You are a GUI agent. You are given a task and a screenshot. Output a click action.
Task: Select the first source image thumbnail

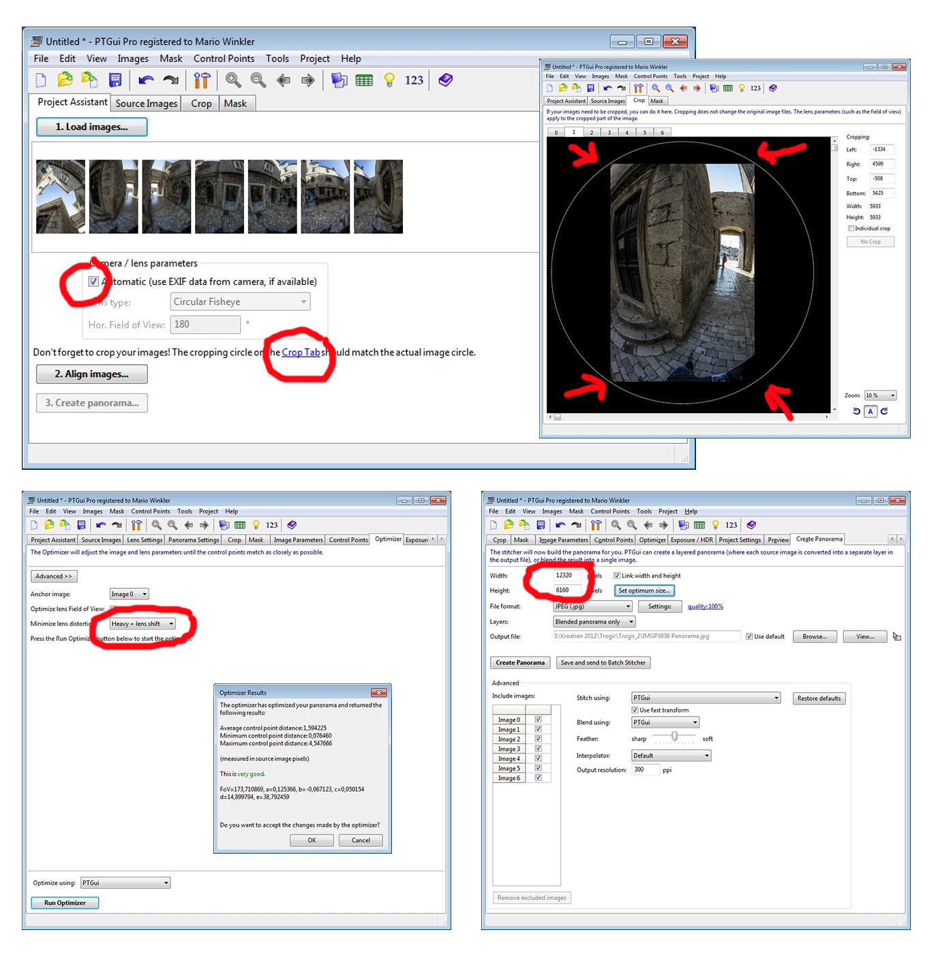[61, 197]
